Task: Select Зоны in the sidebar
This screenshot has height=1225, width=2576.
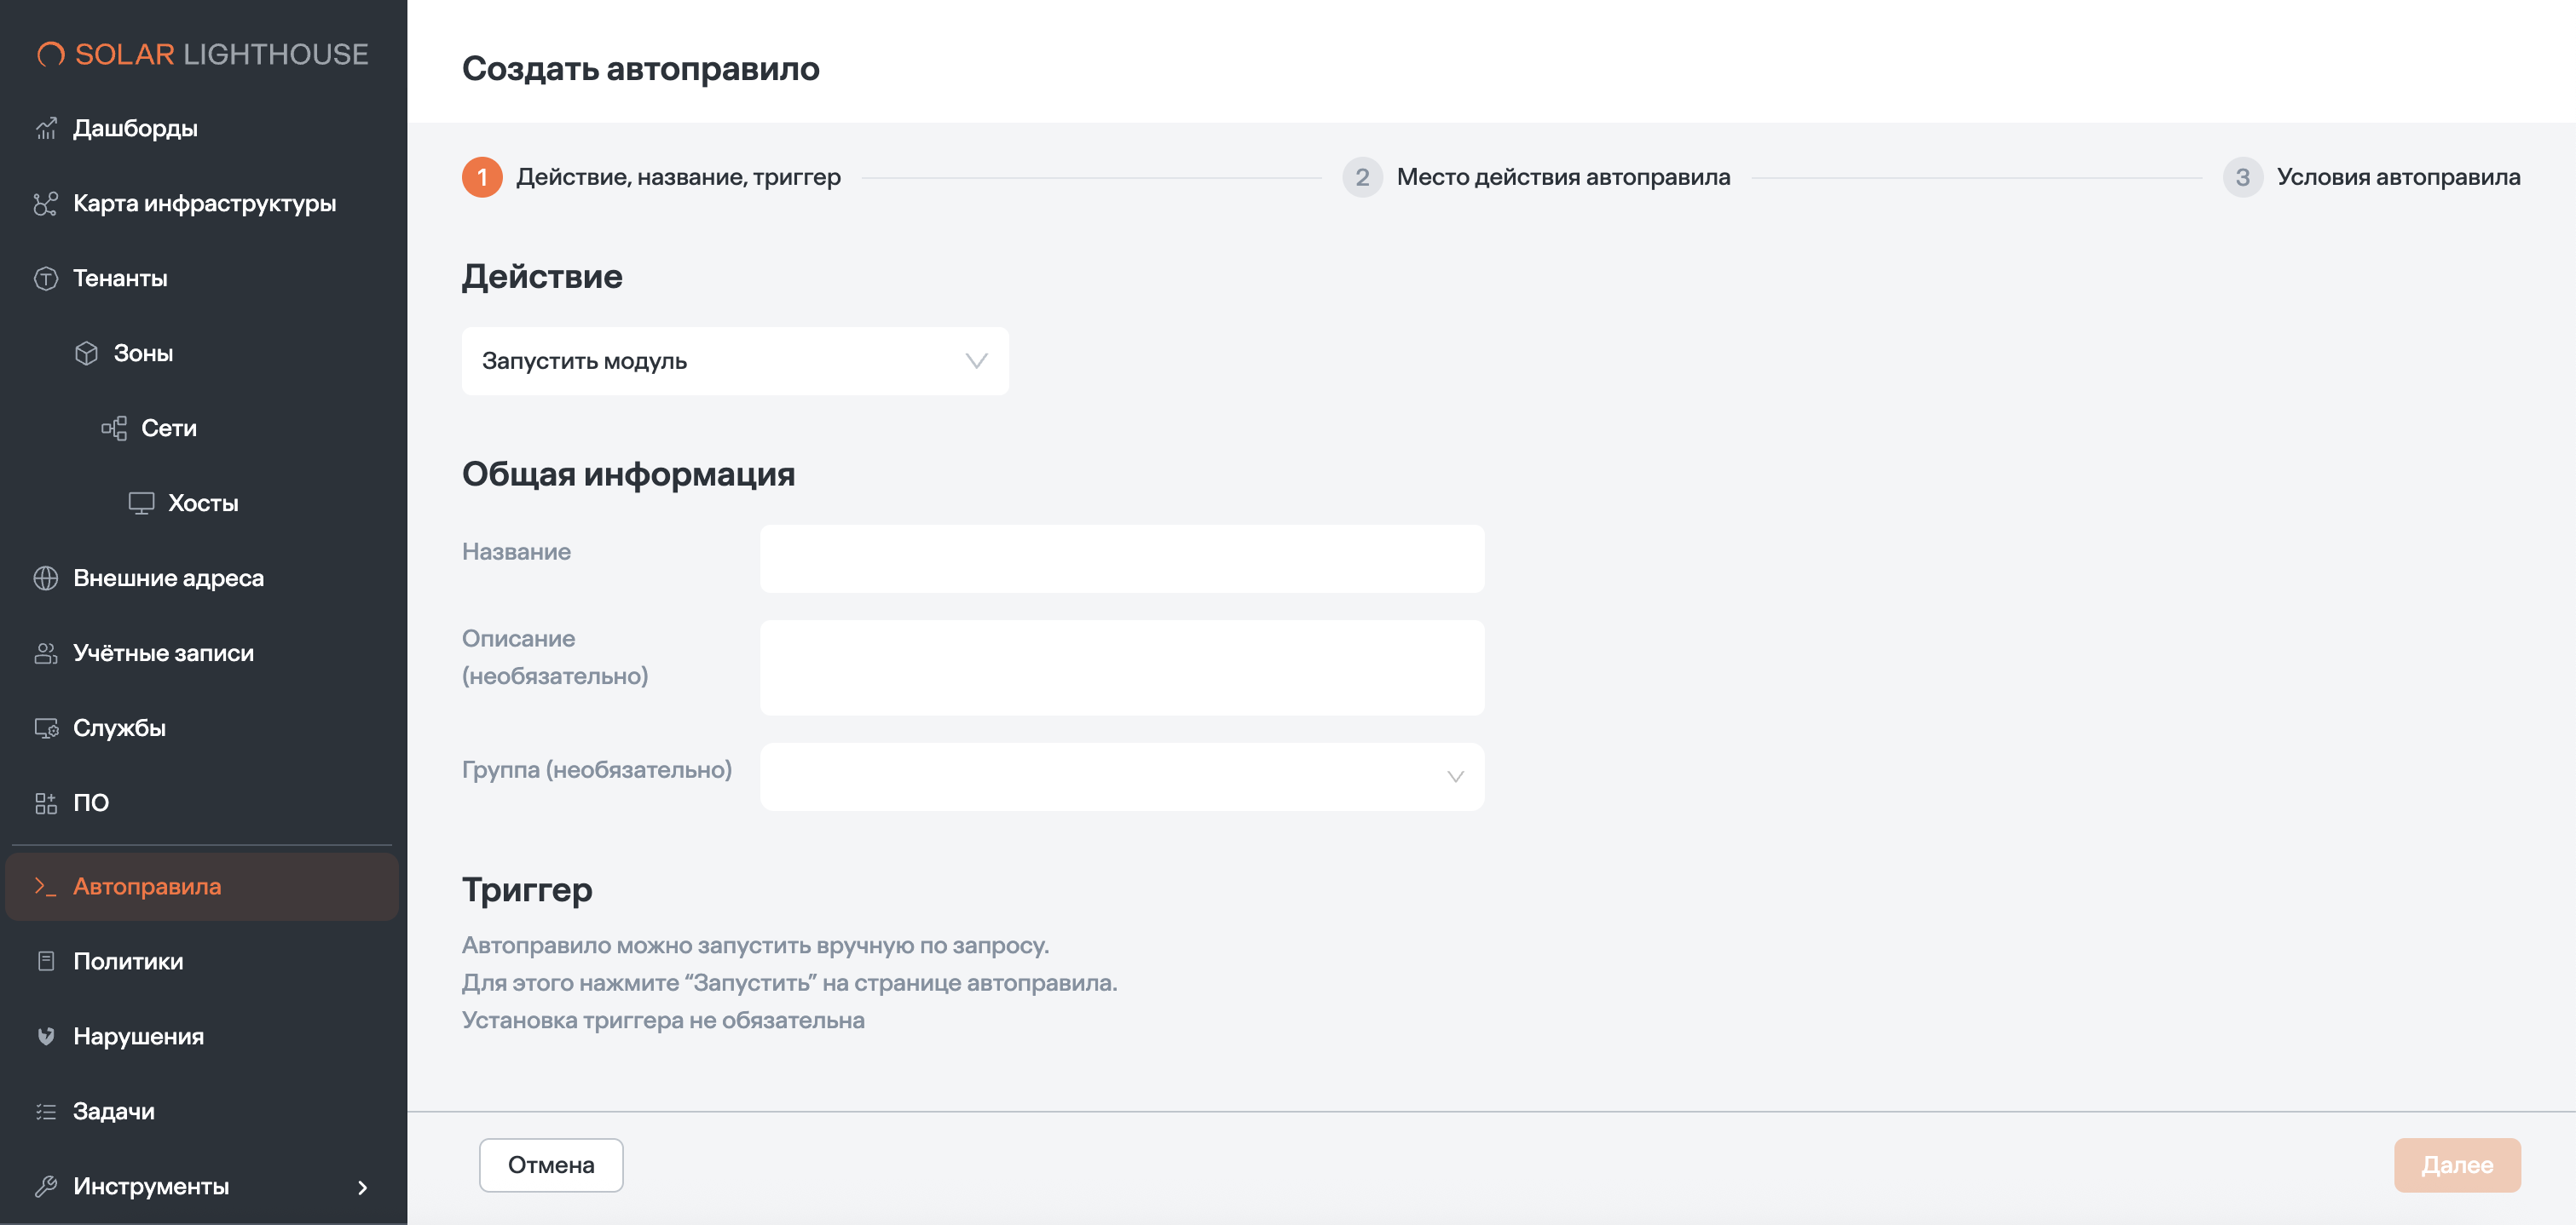Action: [x=143, y=354]
